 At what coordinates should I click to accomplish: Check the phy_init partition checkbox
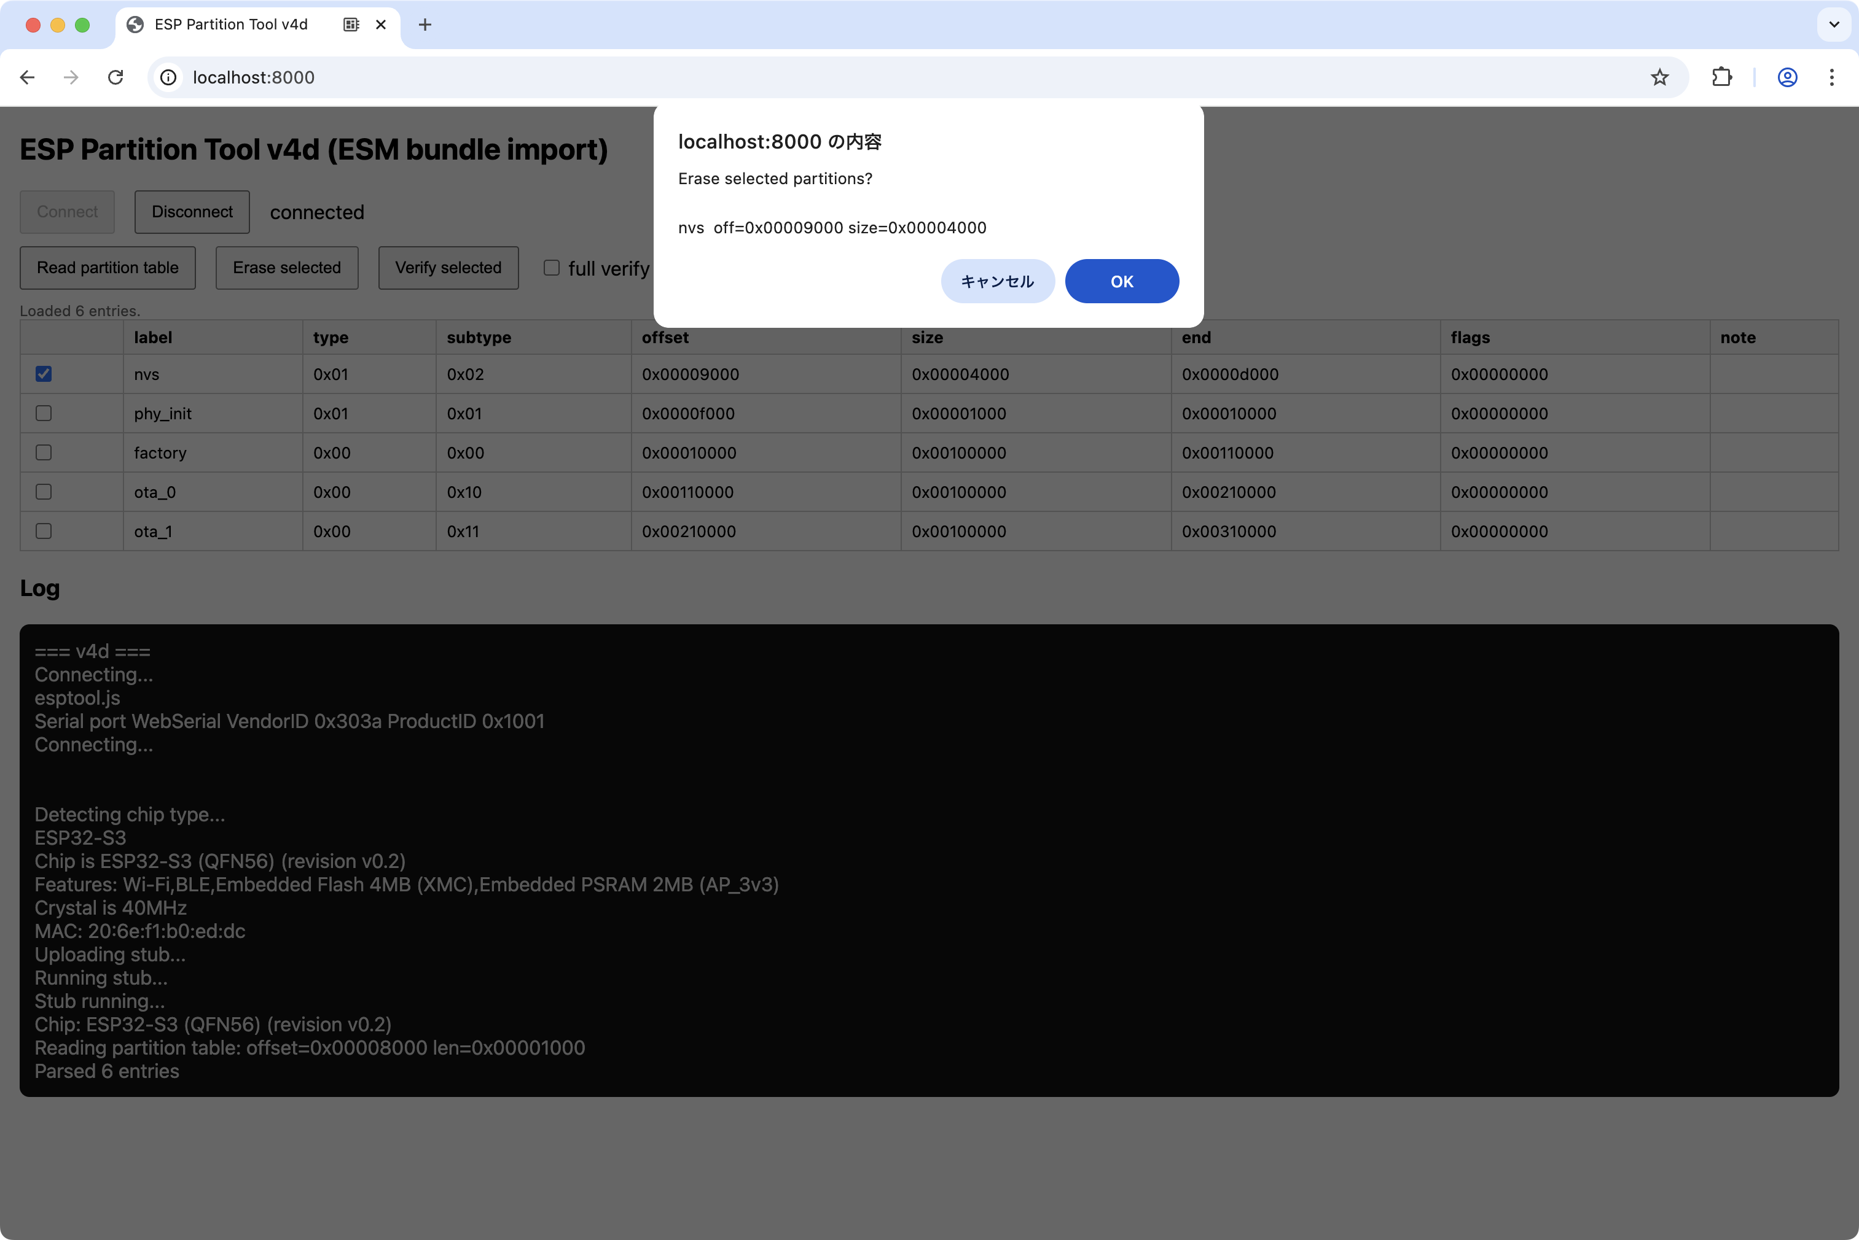point(44,414)
